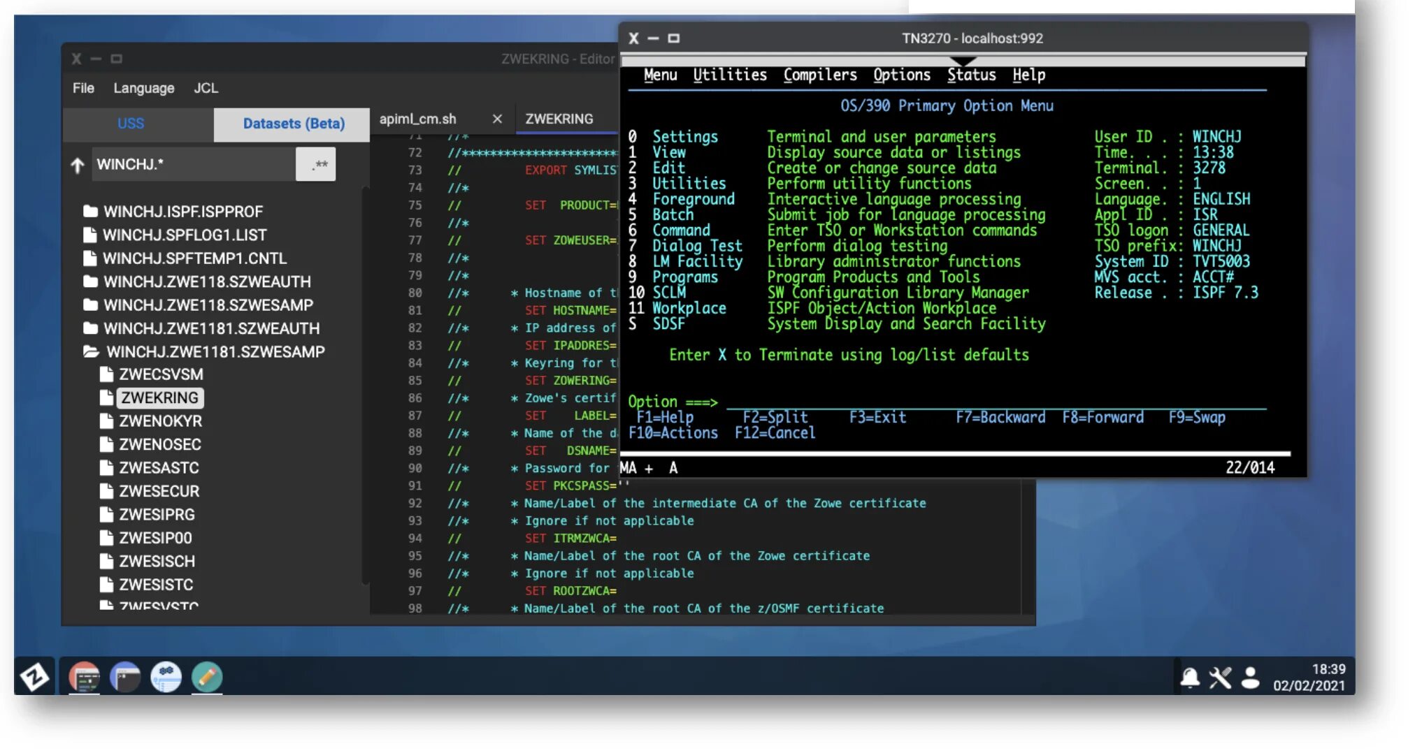Image resolution: width=1422 pixels, height=753 pixels.
Task: Open Utilities menu in TN3270 terminal
Action: pos(729,75)
